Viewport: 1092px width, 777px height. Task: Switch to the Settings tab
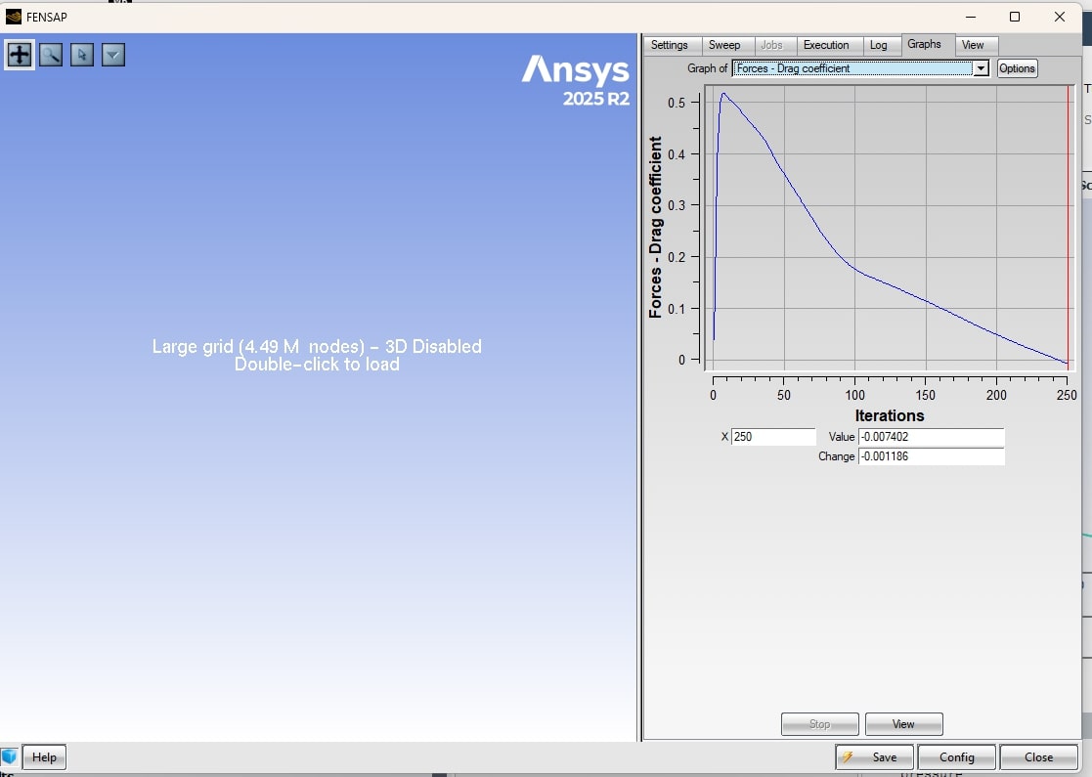click(x=670, y=45)
